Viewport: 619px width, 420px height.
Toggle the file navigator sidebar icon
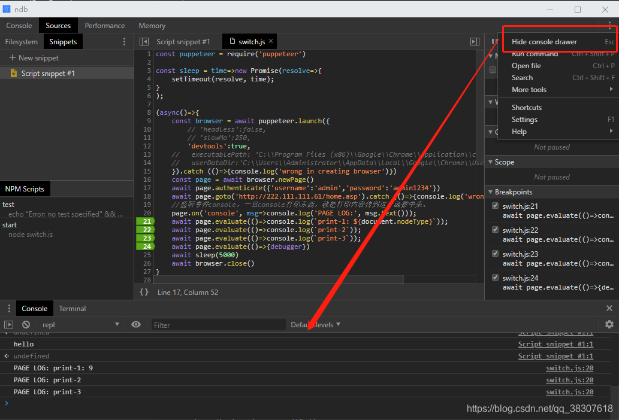[x=144, y=42]
